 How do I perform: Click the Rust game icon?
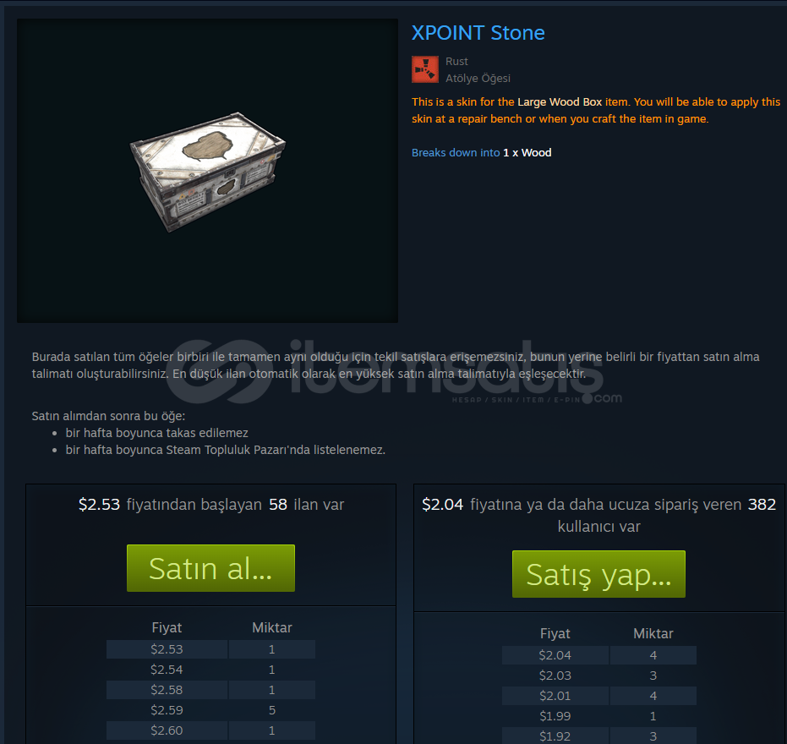(425, 69)
